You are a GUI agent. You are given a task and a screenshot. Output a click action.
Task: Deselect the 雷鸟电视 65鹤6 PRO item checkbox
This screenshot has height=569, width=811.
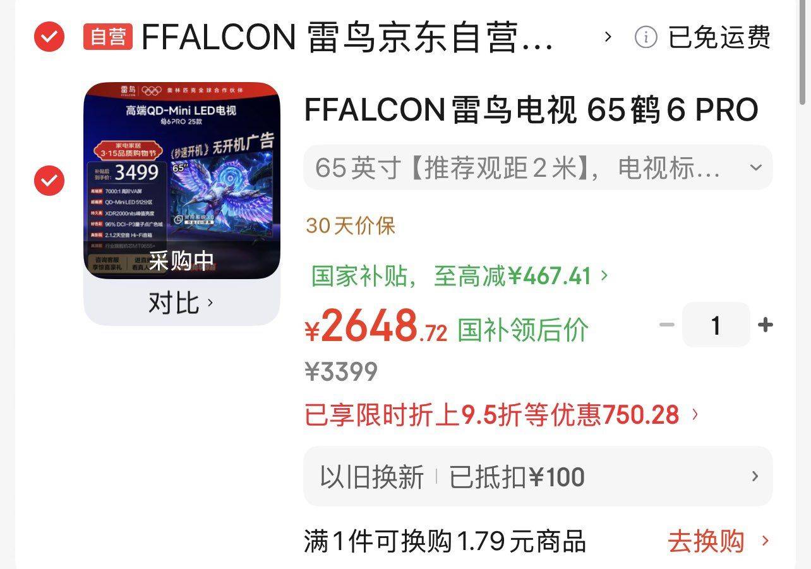[x=49, y=181]
